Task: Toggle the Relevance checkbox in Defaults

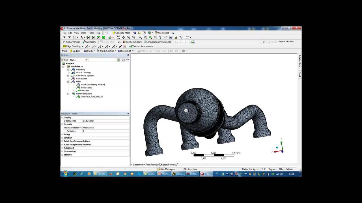Action: pyautogui.click(x=65, y=131)
